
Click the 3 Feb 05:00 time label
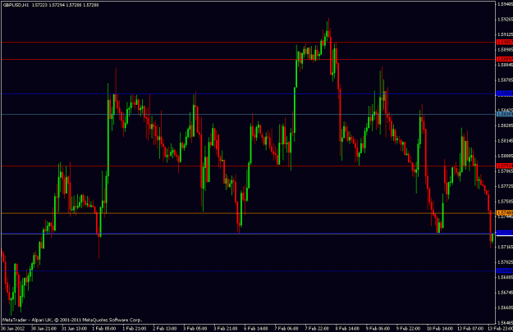click(195, 329)
